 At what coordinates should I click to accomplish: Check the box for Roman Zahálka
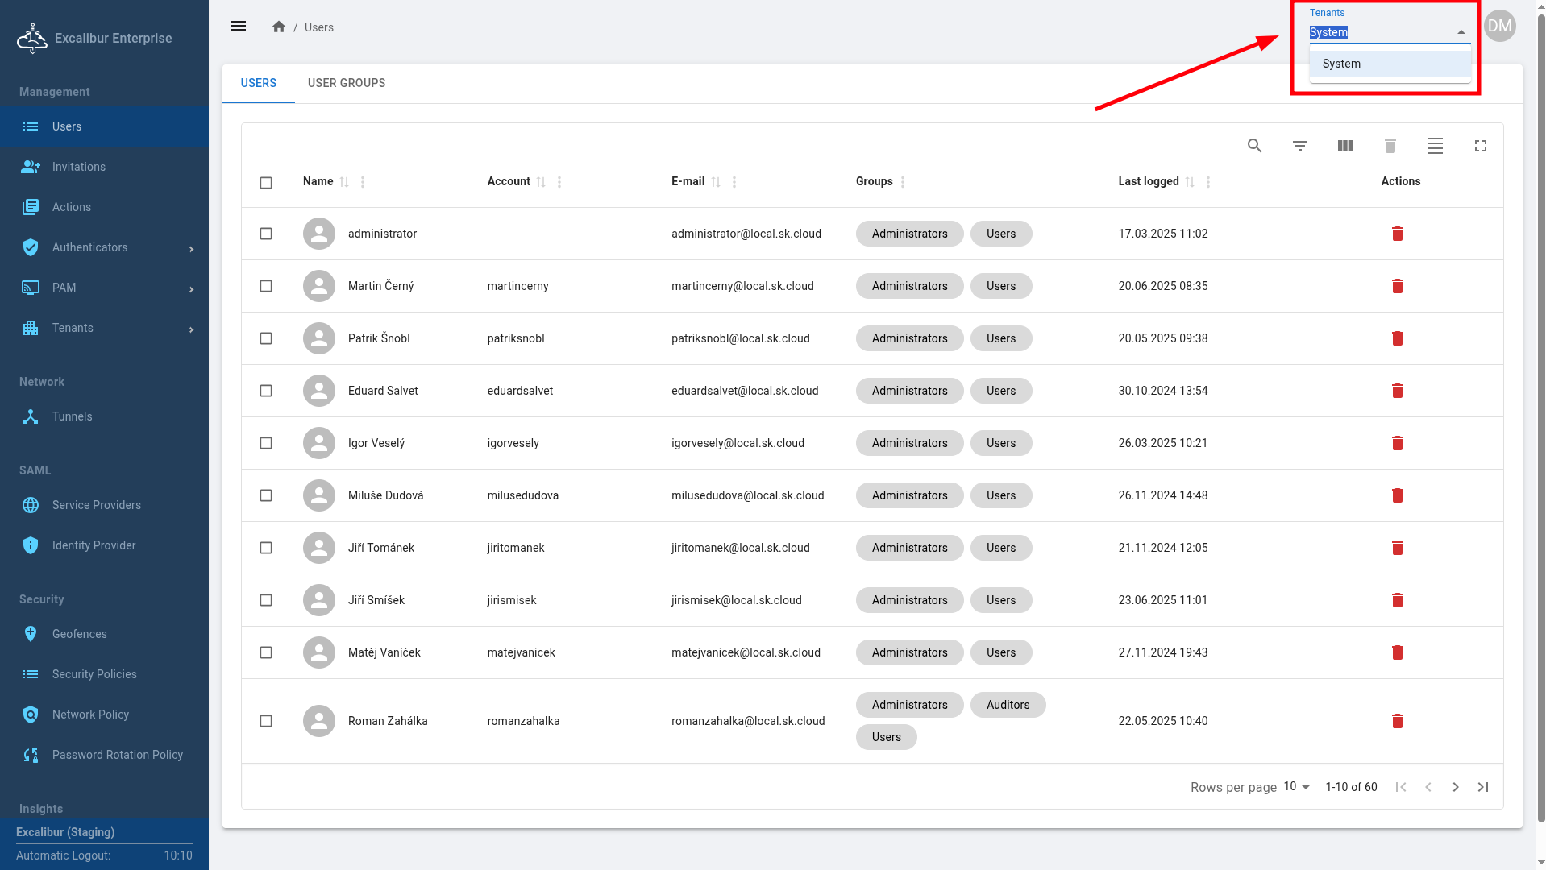(x=266, y=721)
